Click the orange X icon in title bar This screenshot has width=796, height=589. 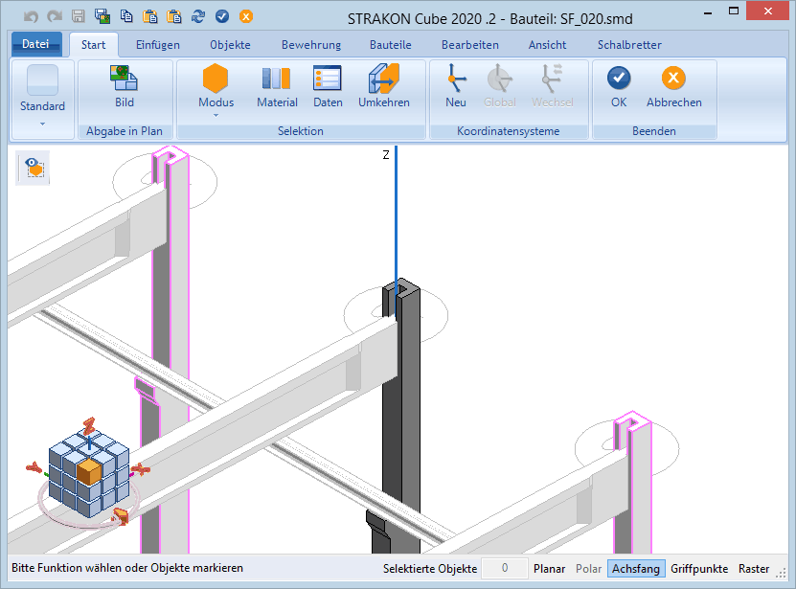(246, 16)
